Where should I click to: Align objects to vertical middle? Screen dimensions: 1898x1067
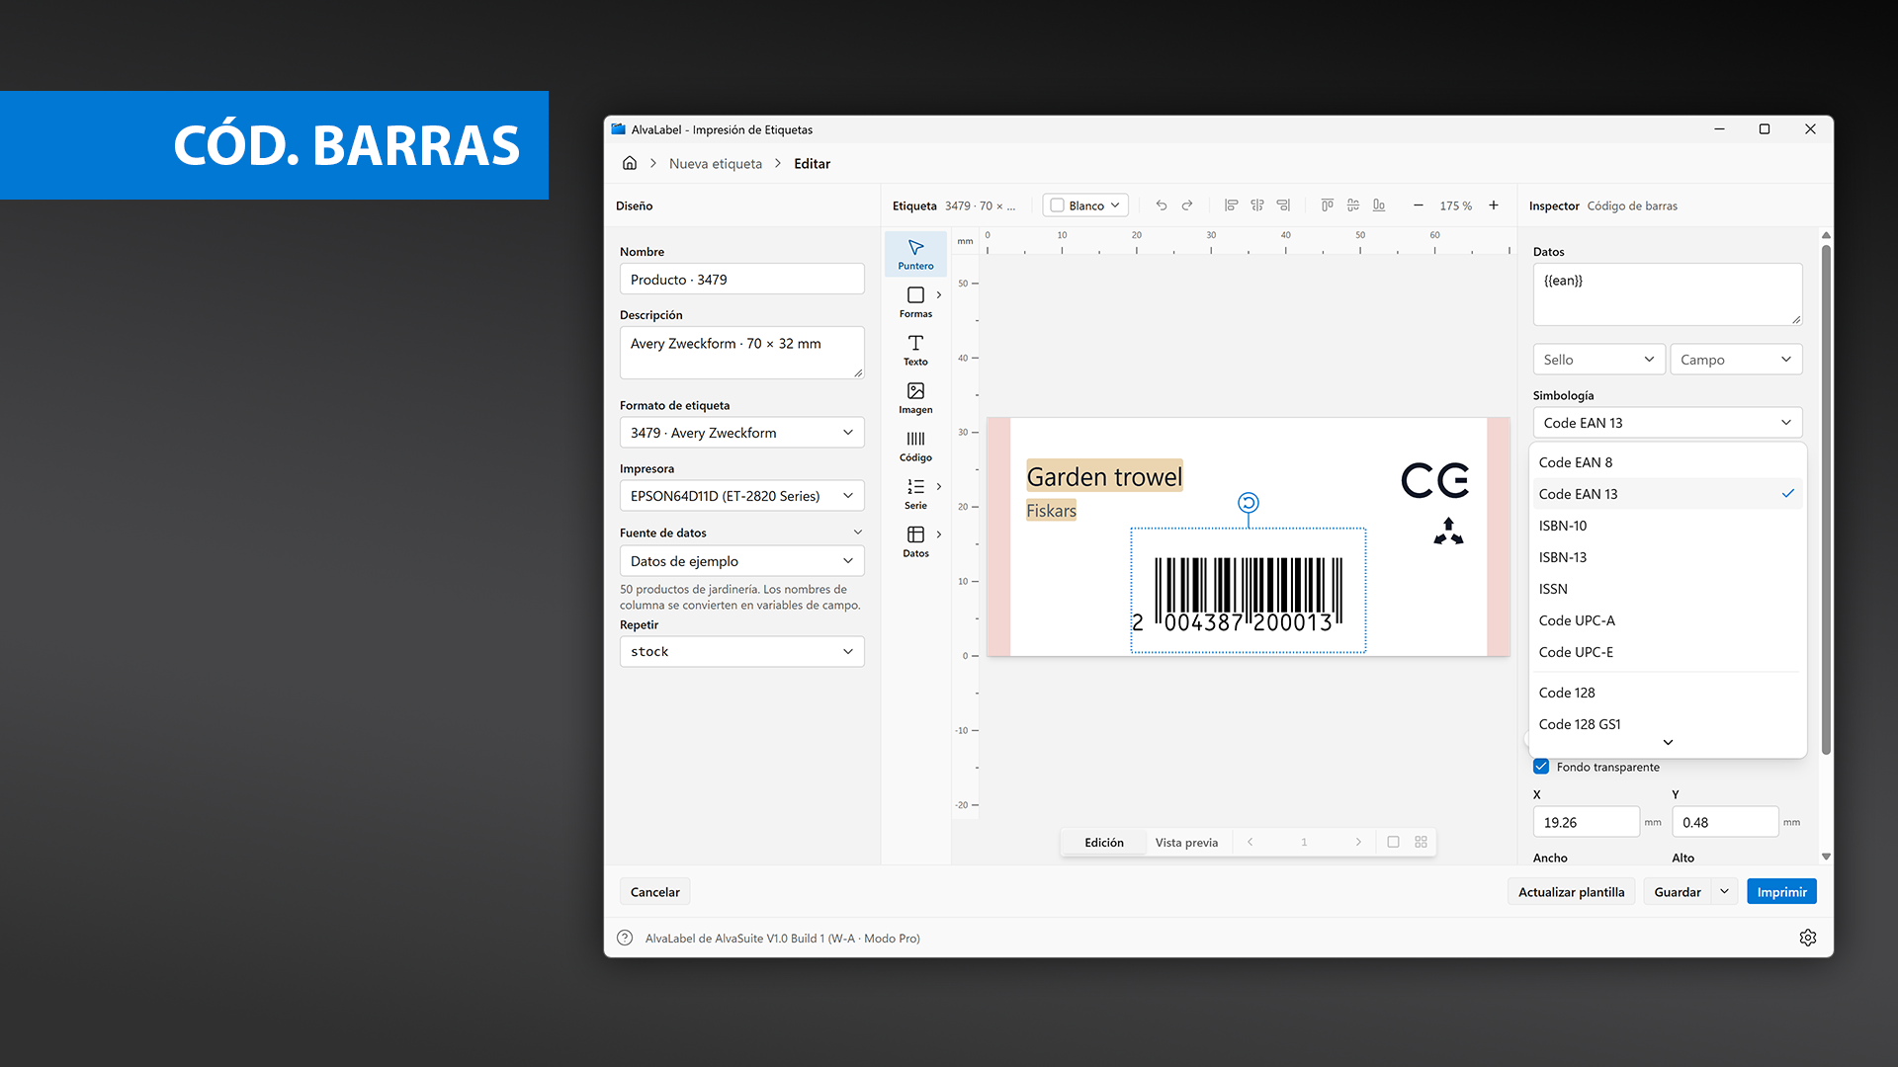pyautogui.click(x=1352, y=205)
